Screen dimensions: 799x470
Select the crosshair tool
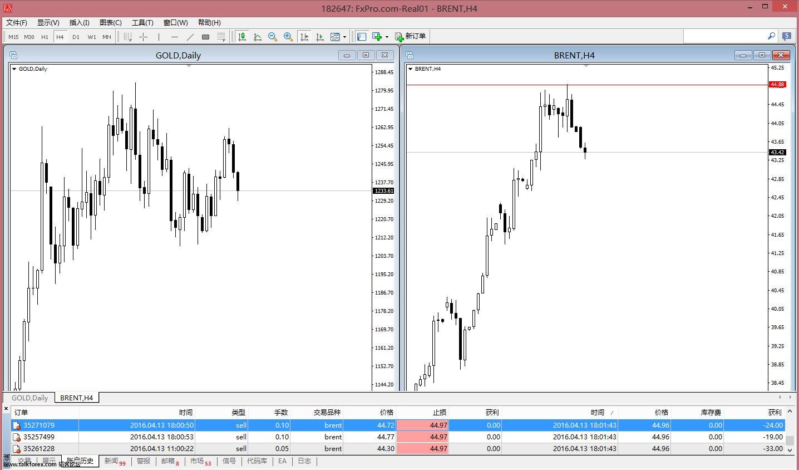[144, 37]
